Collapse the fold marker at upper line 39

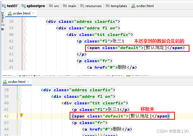pos(25,28)
